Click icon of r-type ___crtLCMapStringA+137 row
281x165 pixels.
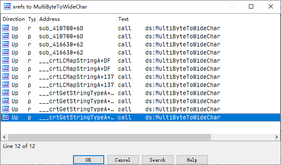pyautogui.click(x=6, y=77)
